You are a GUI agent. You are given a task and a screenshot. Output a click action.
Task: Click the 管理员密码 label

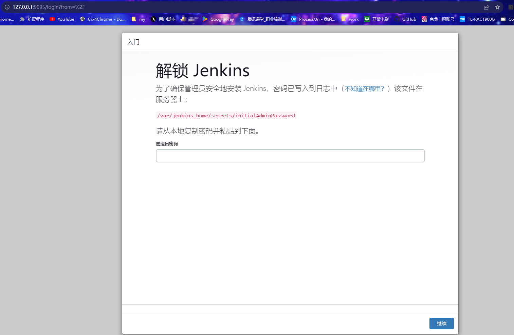click(167, 144)
